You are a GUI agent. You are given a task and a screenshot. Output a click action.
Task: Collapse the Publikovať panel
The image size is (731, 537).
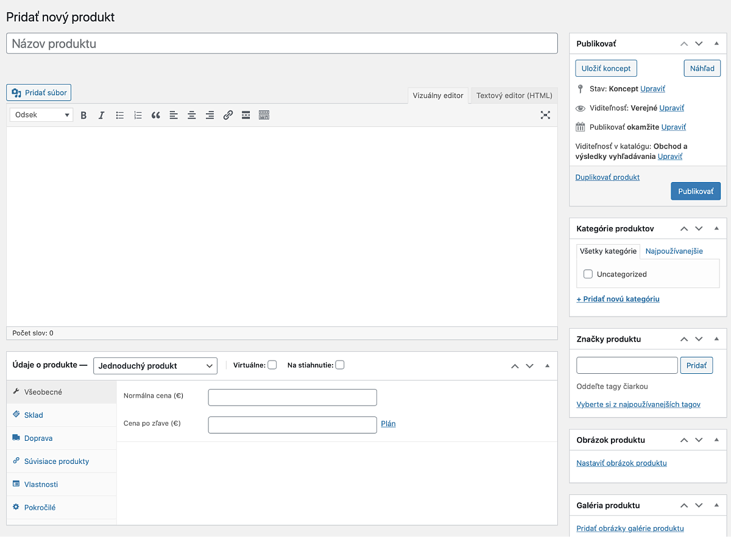point(716,44)
